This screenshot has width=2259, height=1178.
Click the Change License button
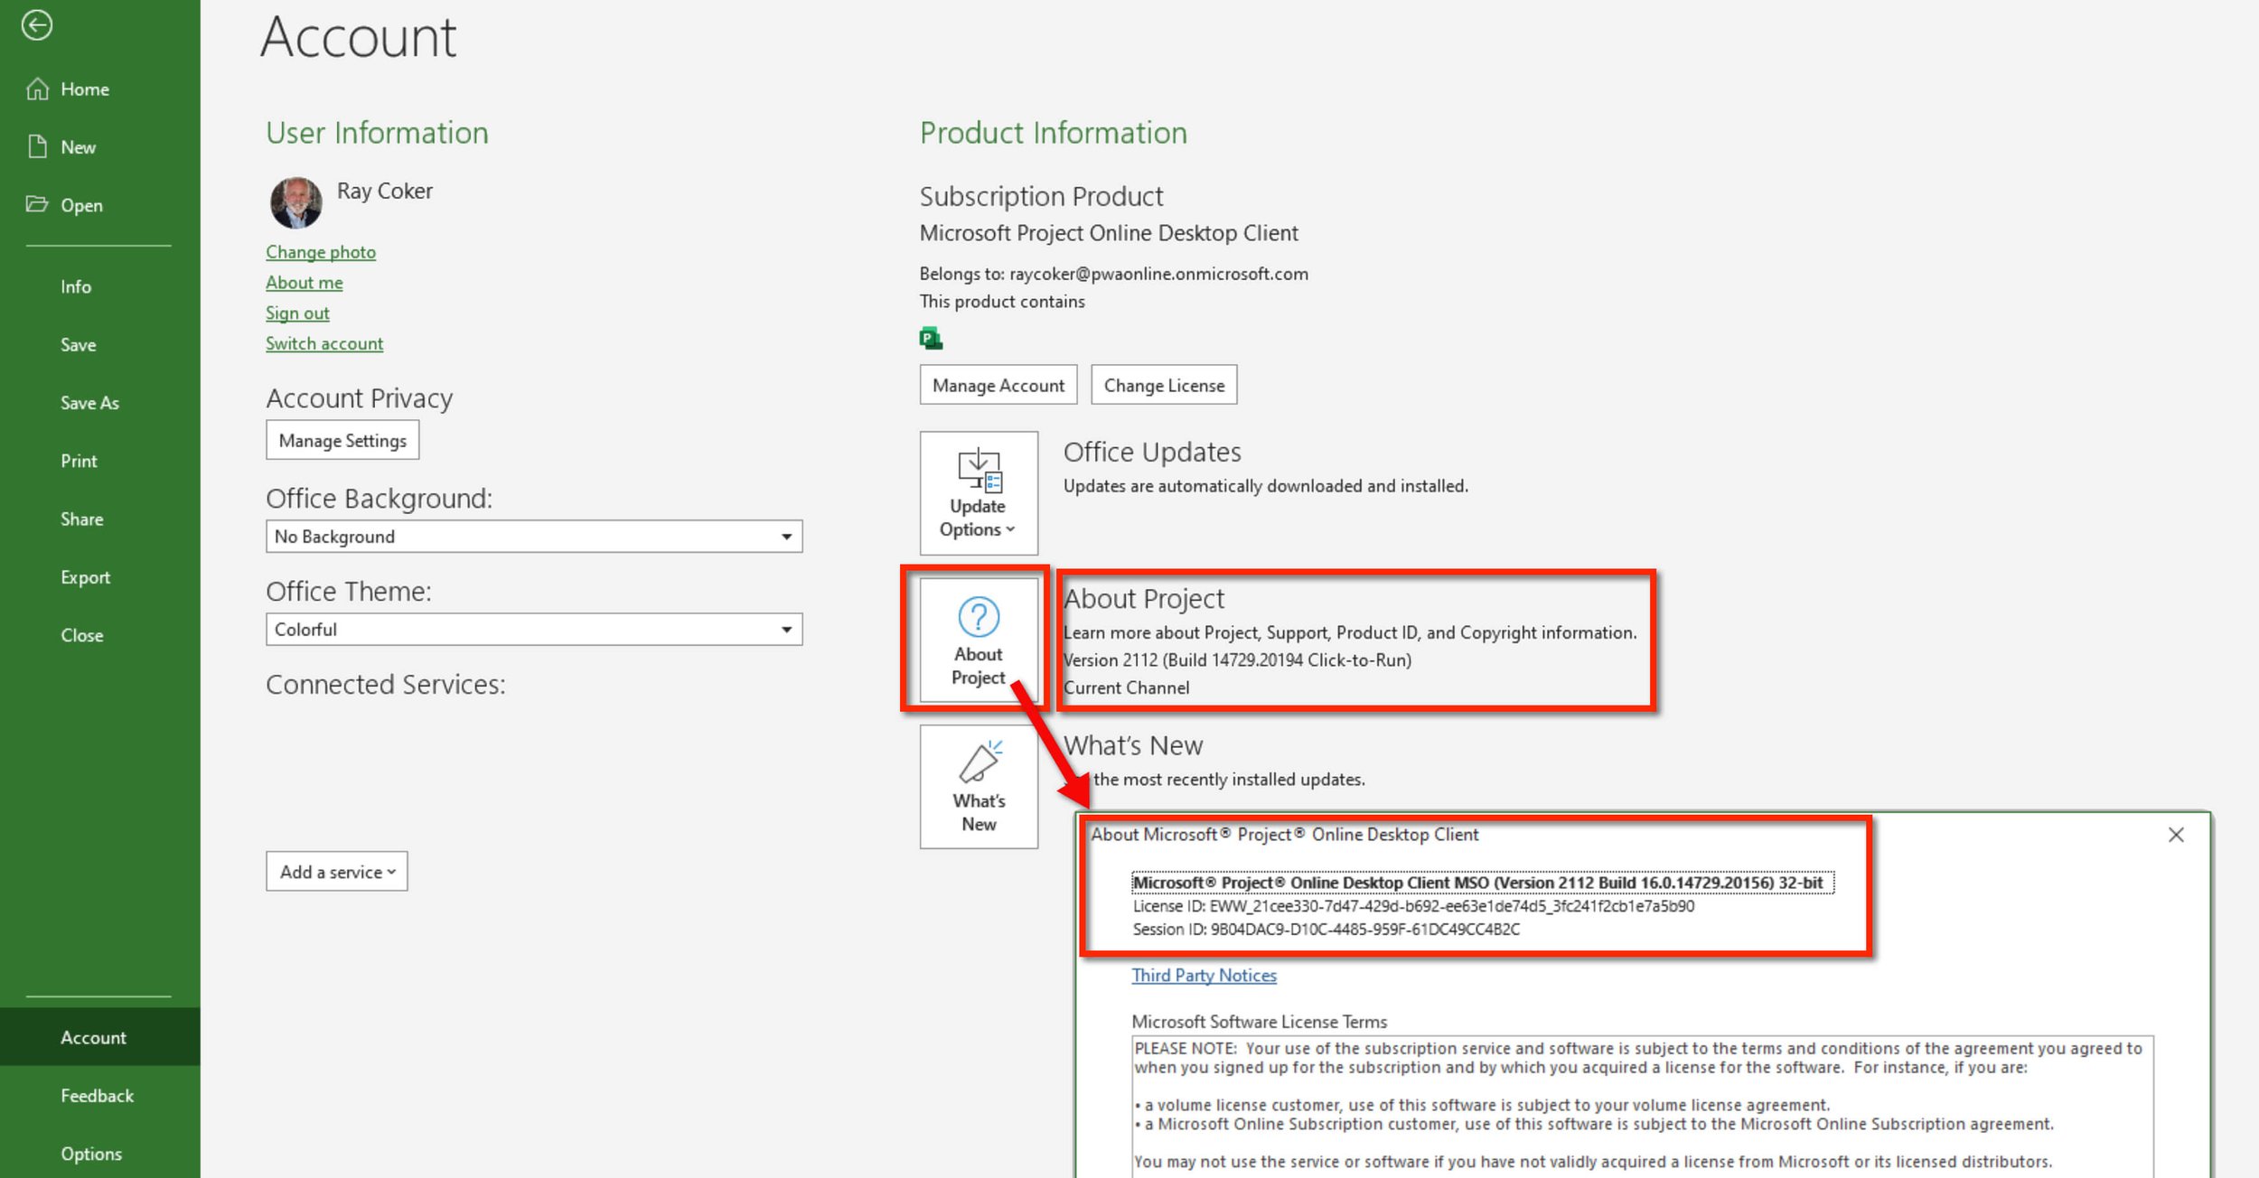tap(1164, 385)
